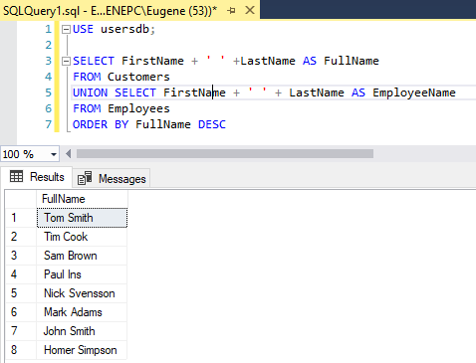
Task: Click the editor horizontal scrollbar thumb
Action: [225, 154]
